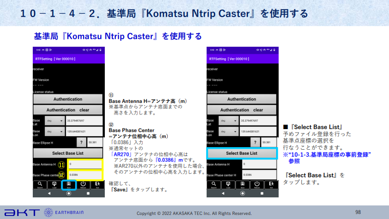Click Authentication clear button in right phone

pos(242,110)
